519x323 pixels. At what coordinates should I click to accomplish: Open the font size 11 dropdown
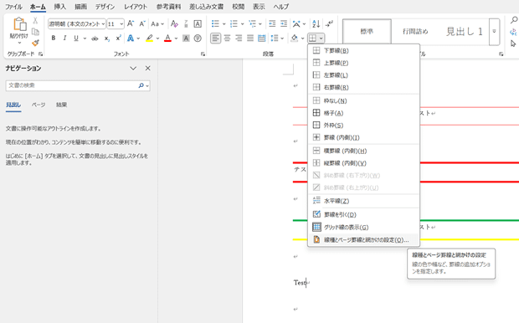121,23
